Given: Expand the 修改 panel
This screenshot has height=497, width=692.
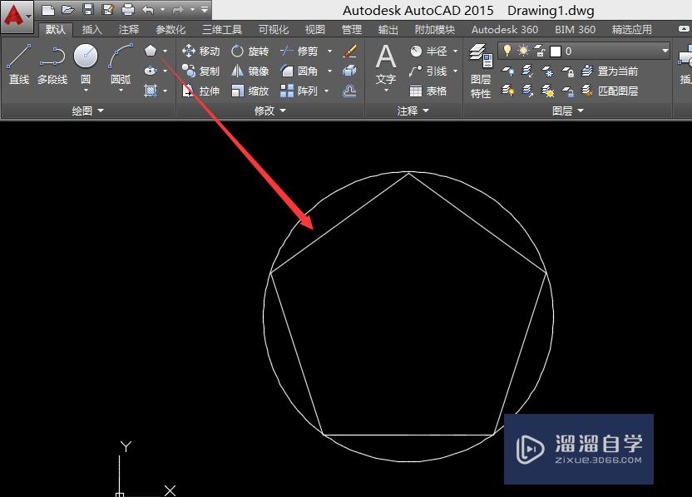Looking at the screenshot, I should pos(270,111).
